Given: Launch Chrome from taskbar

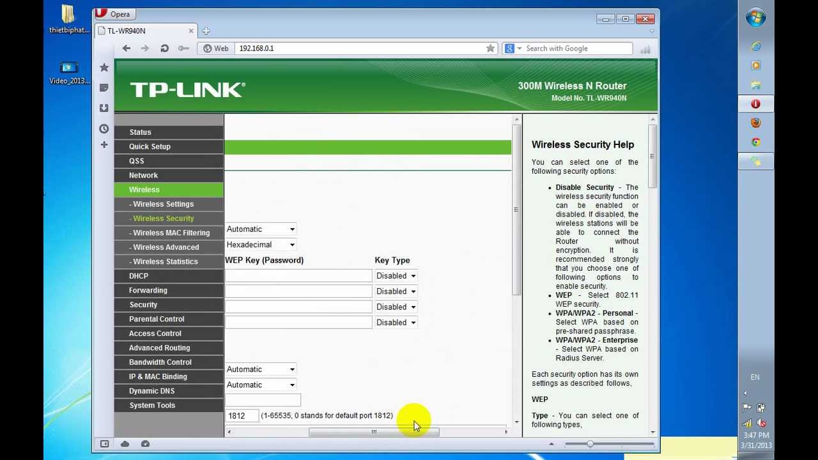Looking at the screenshot, I should tap(756, 142).
